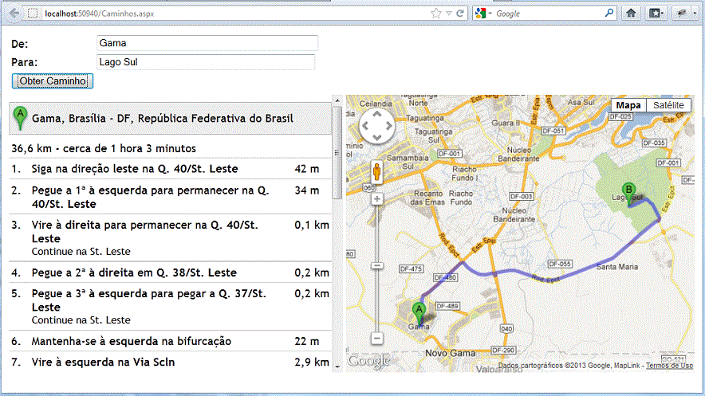The height and width of the screenshot is (396, 705).
Task: Click the Para destination text field
Action: pos(205,62)
